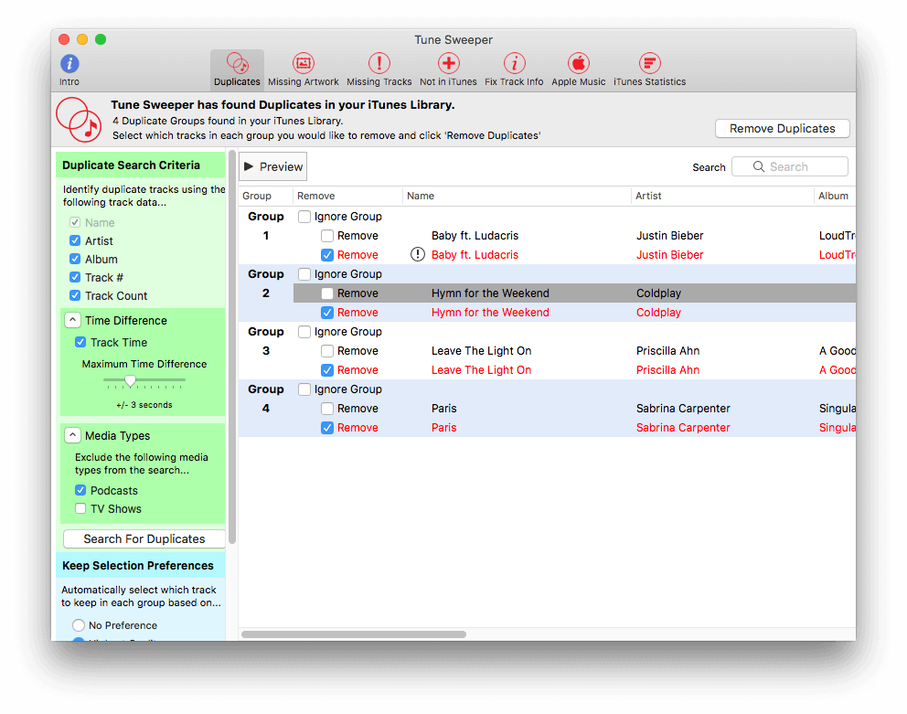Click the sidebar vertical scrollbar

pos(232,347)
